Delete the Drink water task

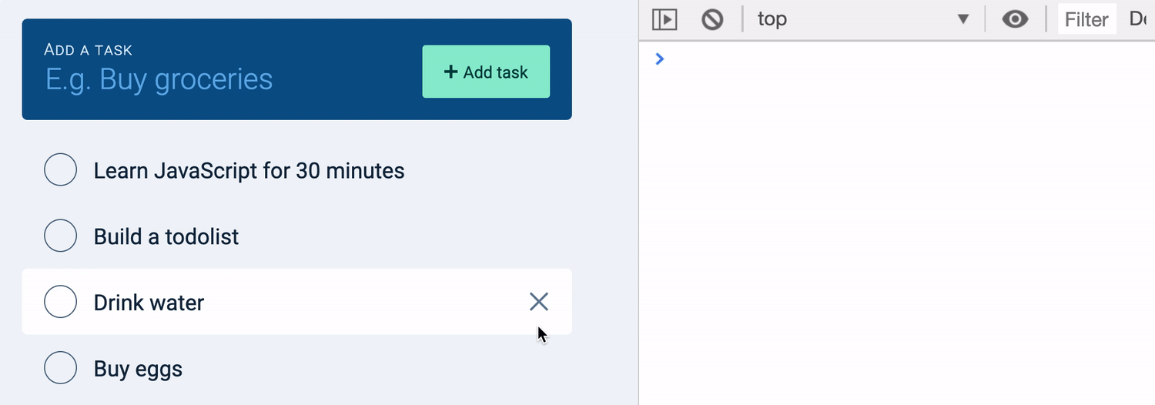pyautogui.click(x=539, y=302)
